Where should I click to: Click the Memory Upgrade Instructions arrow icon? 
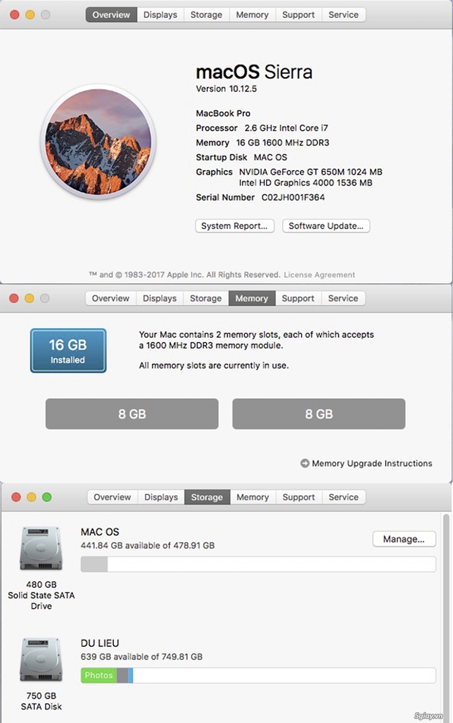pos(305,463)
